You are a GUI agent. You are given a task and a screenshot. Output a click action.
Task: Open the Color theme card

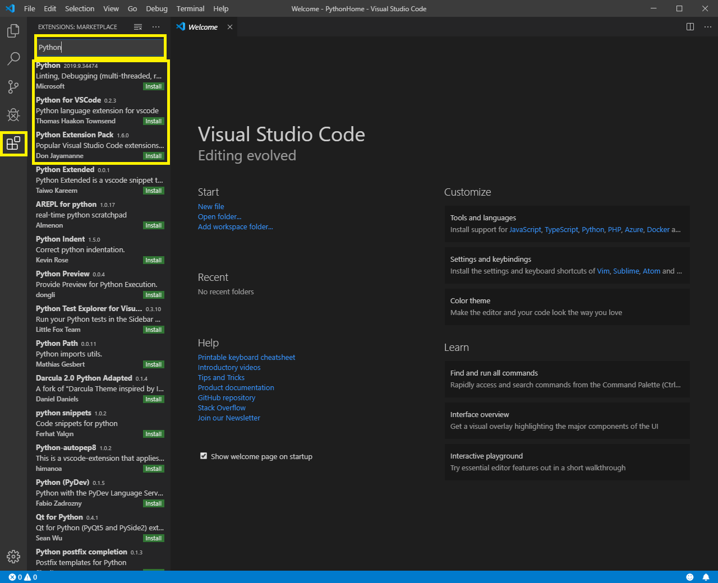567,307
